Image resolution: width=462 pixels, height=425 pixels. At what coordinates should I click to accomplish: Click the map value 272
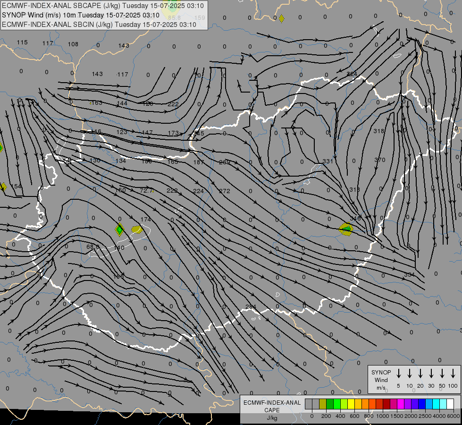click(x=225, y=191)
